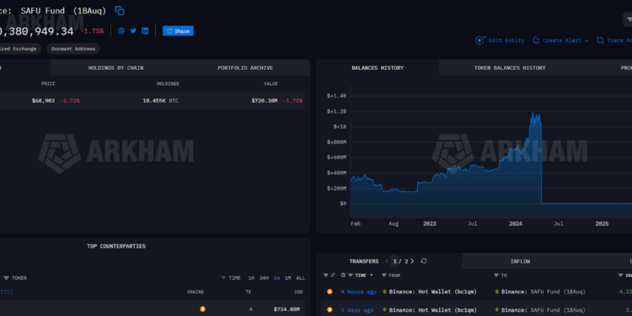Image resolution: width=632 pixels, height=316 pixels.
Task: Sort holdings by VALUE column header
Action: (270, 83)
